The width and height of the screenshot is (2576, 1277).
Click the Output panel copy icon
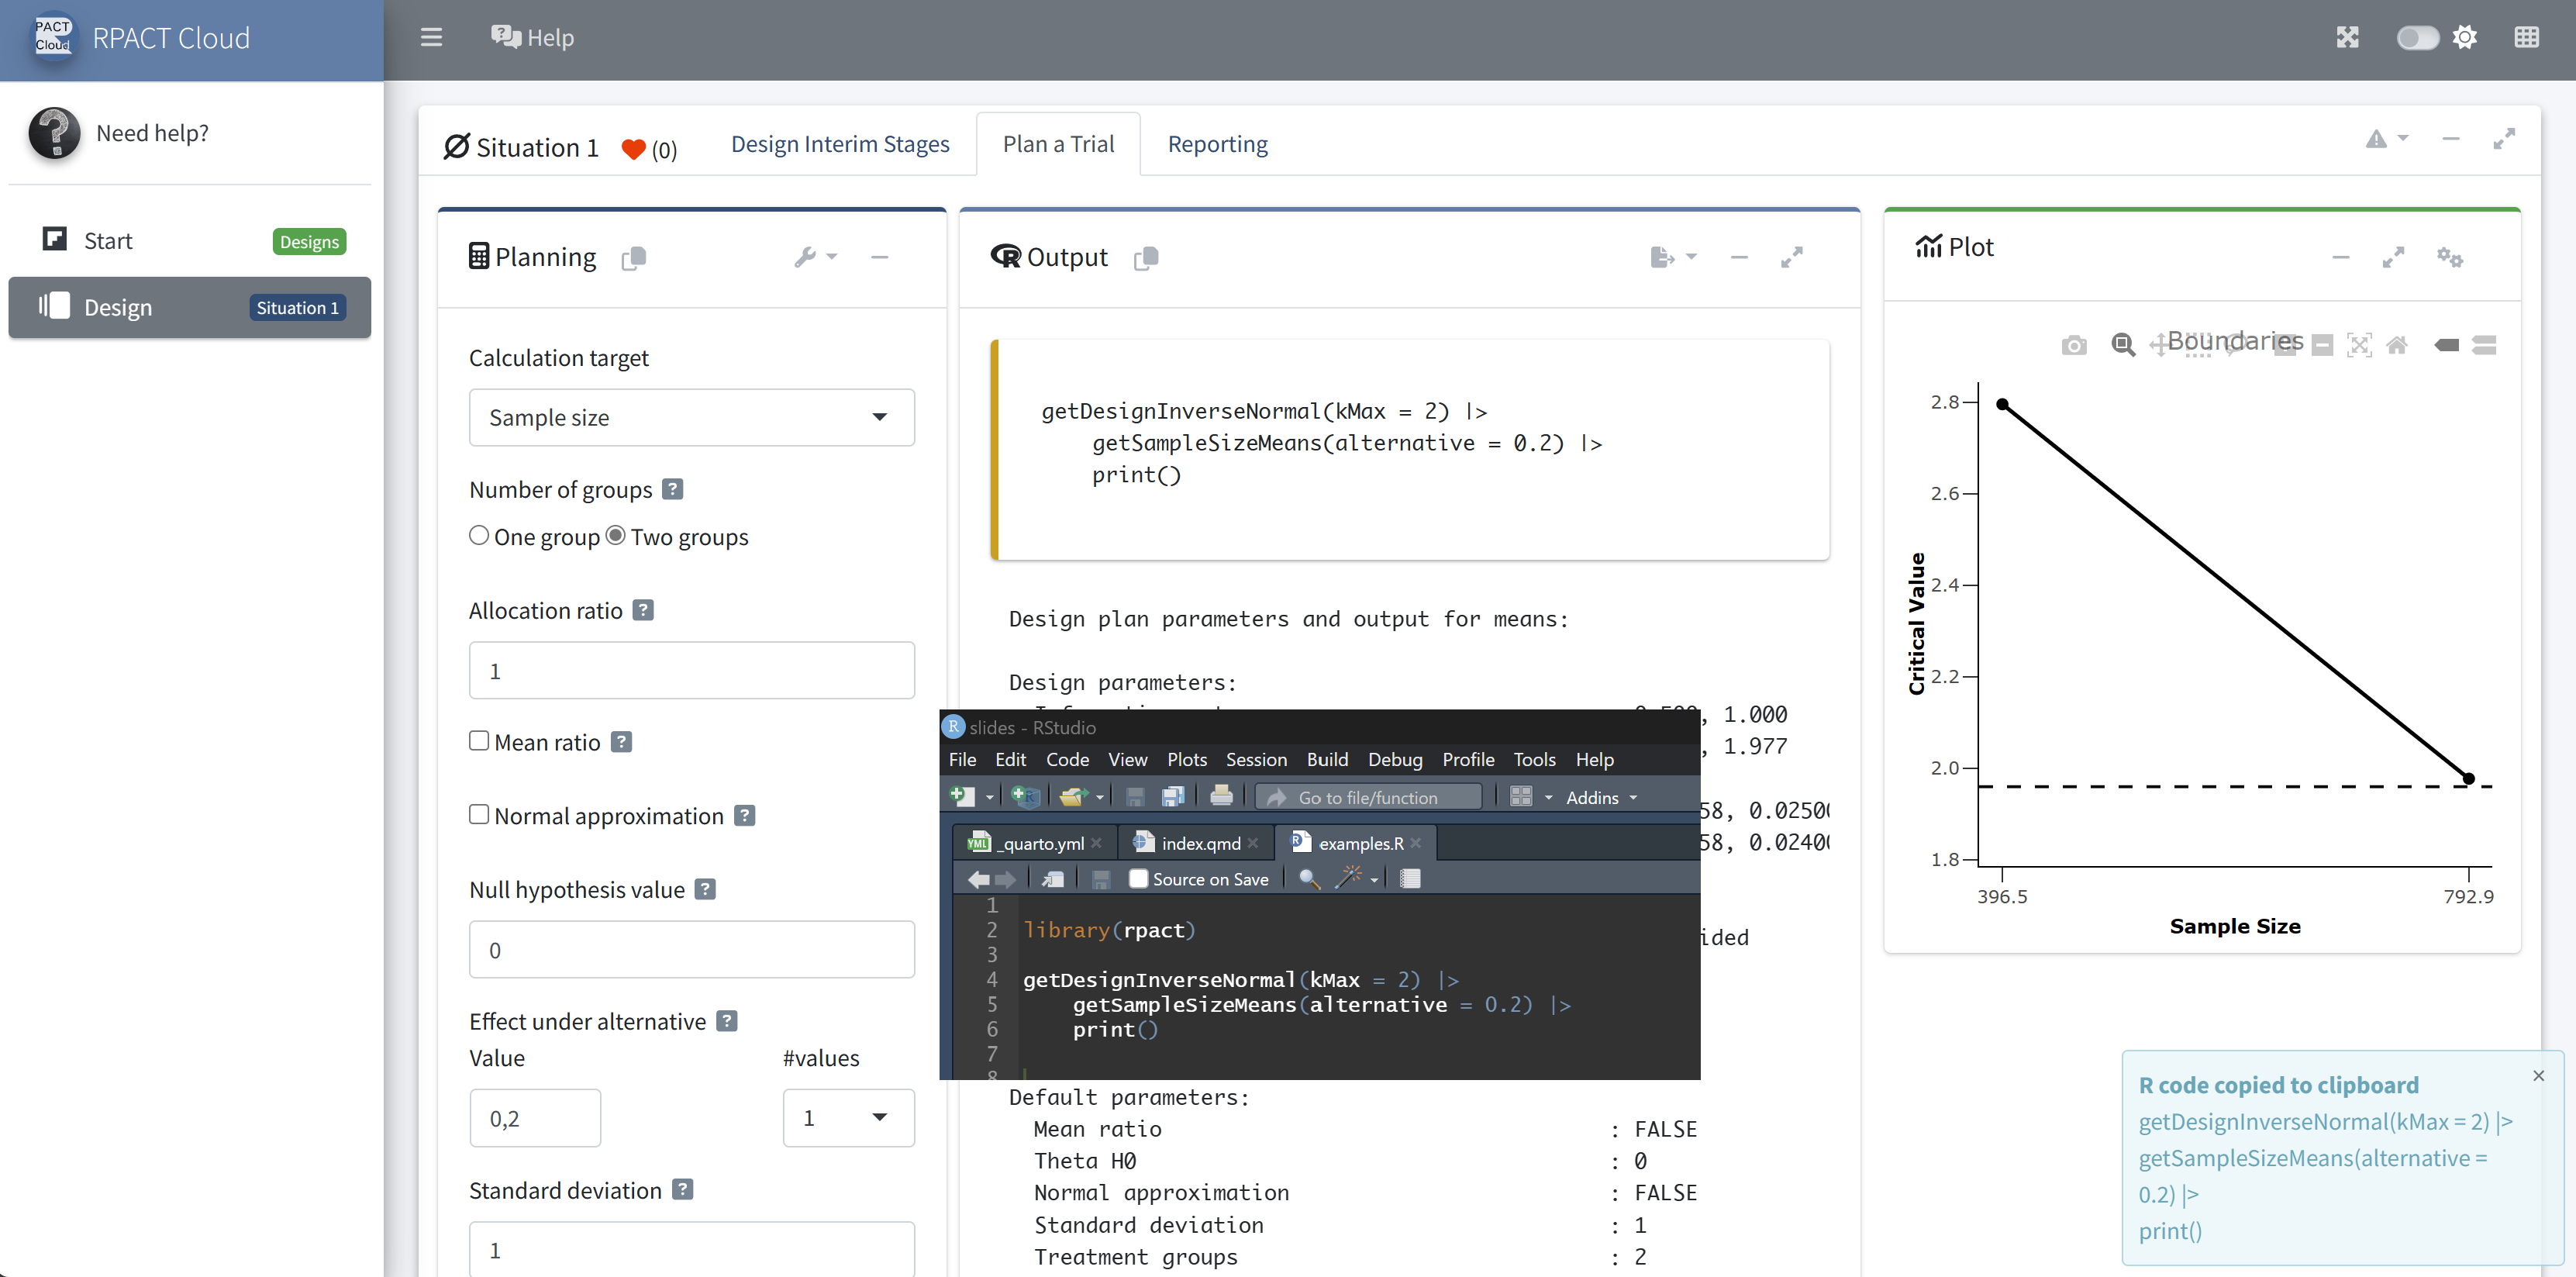tap(1146, 258)
